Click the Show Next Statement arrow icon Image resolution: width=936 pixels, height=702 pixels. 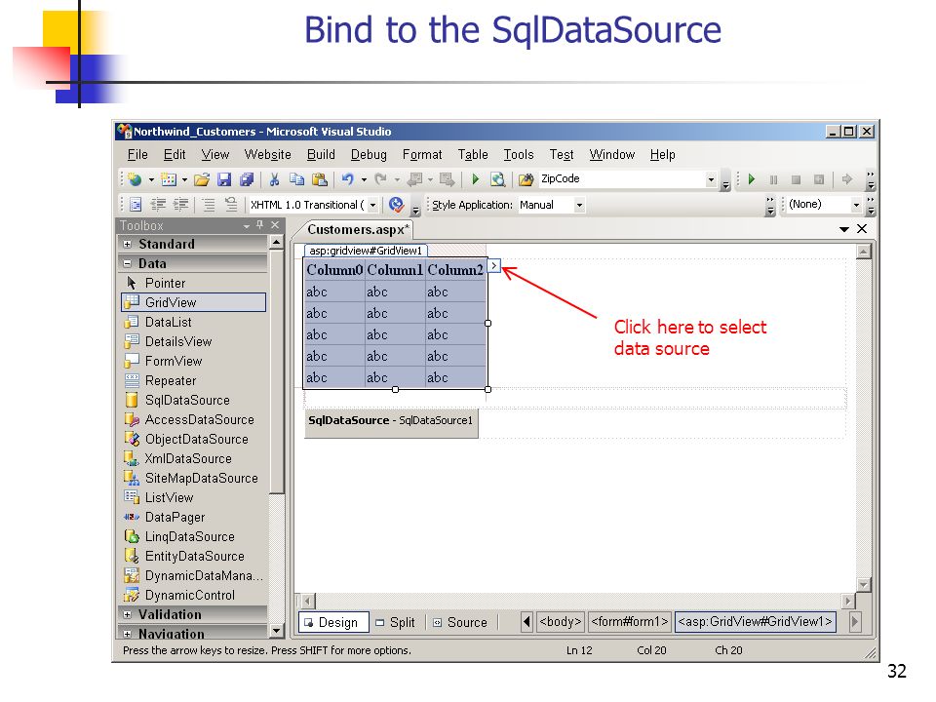click(x=846, y=179)
